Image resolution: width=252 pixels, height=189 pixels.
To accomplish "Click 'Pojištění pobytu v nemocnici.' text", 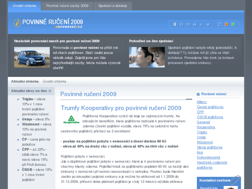I will (83, 156).
